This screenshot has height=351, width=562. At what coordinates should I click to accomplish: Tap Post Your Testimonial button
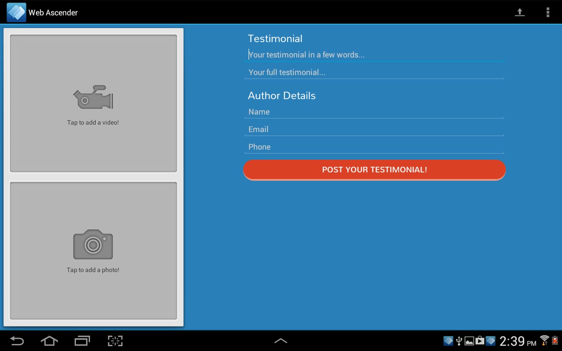pyautogui.click(x=375, y=170)
